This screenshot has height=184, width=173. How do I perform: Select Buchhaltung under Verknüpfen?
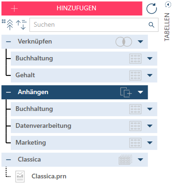(84, 59)
